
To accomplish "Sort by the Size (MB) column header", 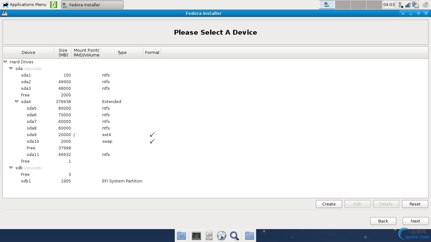I will click(63, 53).
